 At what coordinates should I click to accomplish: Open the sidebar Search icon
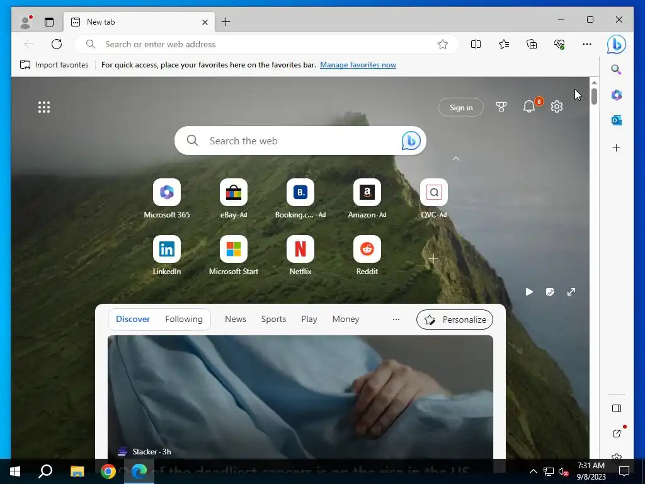point(616,69)
